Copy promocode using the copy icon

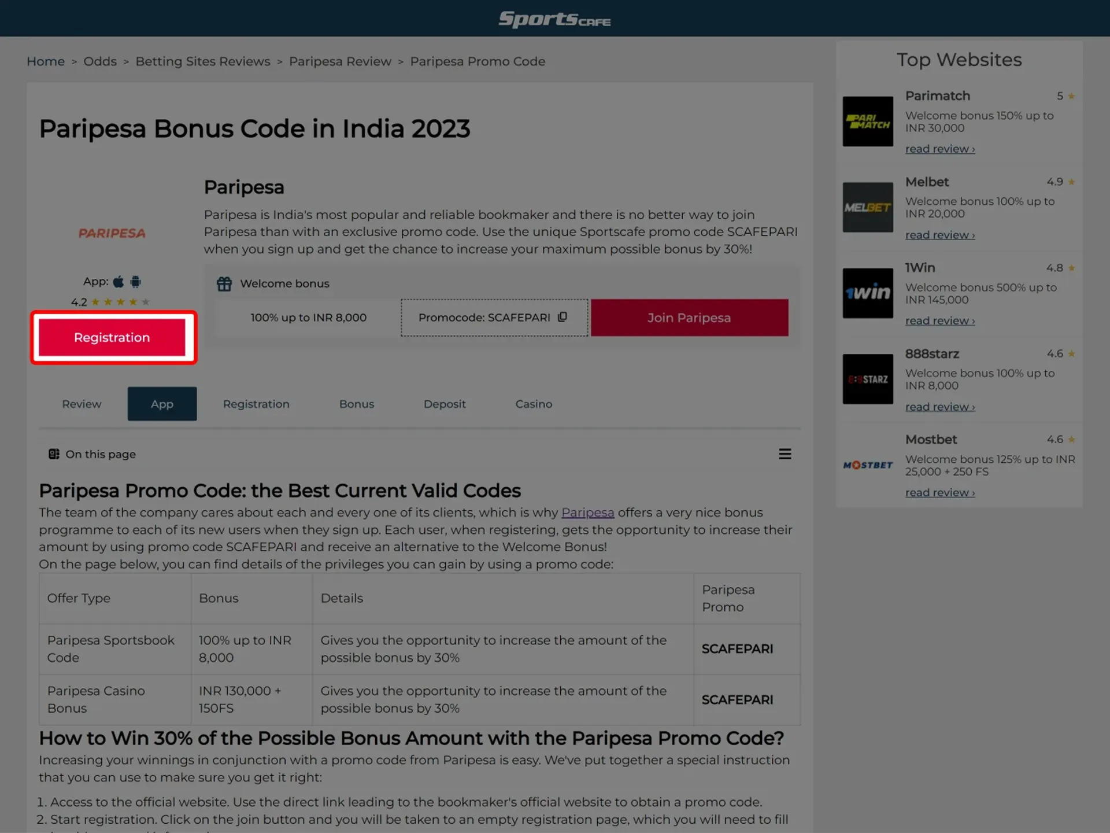point(563,317)
